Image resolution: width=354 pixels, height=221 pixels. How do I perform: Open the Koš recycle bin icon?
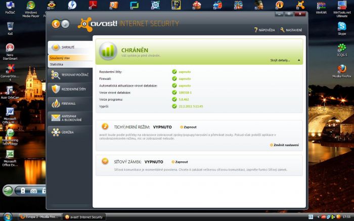coord(10,29)
